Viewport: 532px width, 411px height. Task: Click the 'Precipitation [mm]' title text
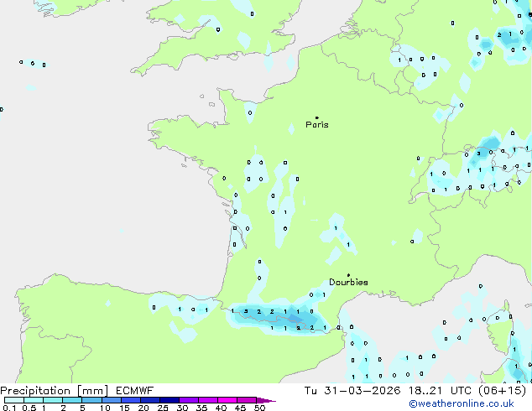point(55,391)
